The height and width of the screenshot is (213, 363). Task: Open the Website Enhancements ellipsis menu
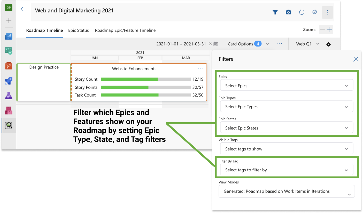click(200, 69)
